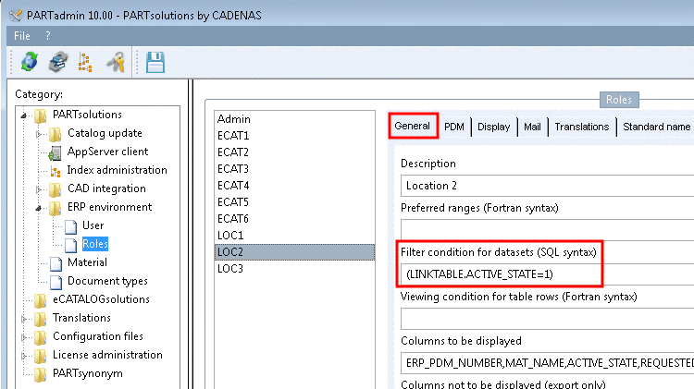The image size is (694, 389).
Task: Select the ECAT3 role
Action: coord(294,169)
